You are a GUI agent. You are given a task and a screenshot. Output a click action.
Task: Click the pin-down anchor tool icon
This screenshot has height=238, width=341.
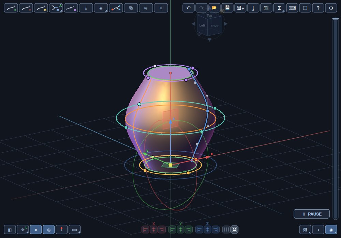pyautogui.click(x=86, y=8)
